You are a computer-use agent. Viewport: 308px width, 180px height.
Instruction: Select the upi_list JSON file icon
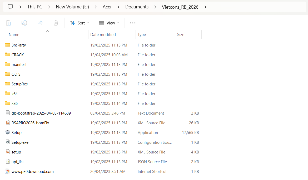tap(8, 162)
